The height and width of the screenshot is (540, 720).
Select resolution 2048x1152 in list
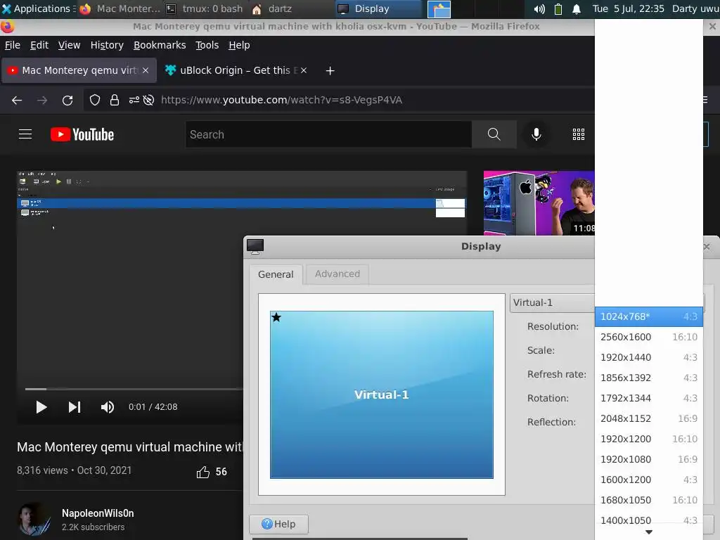coord(649,418)
